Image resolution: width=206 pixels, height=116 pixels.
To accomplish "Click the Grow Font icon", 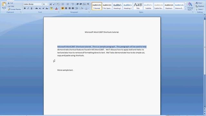I will pos(51,4).
